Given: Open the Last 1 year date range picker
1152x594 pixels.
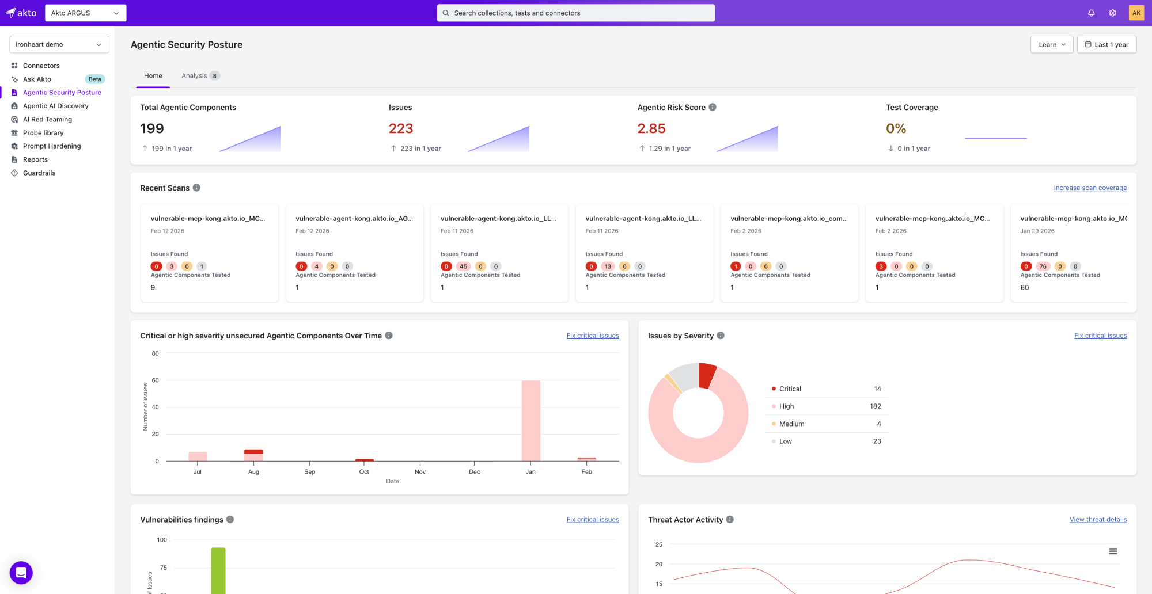Looking at the screenshot, I should pos(1106,44).
